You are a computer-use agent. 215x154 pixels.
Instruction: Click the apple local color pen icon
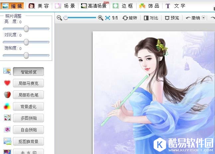(x=7, y=95)
